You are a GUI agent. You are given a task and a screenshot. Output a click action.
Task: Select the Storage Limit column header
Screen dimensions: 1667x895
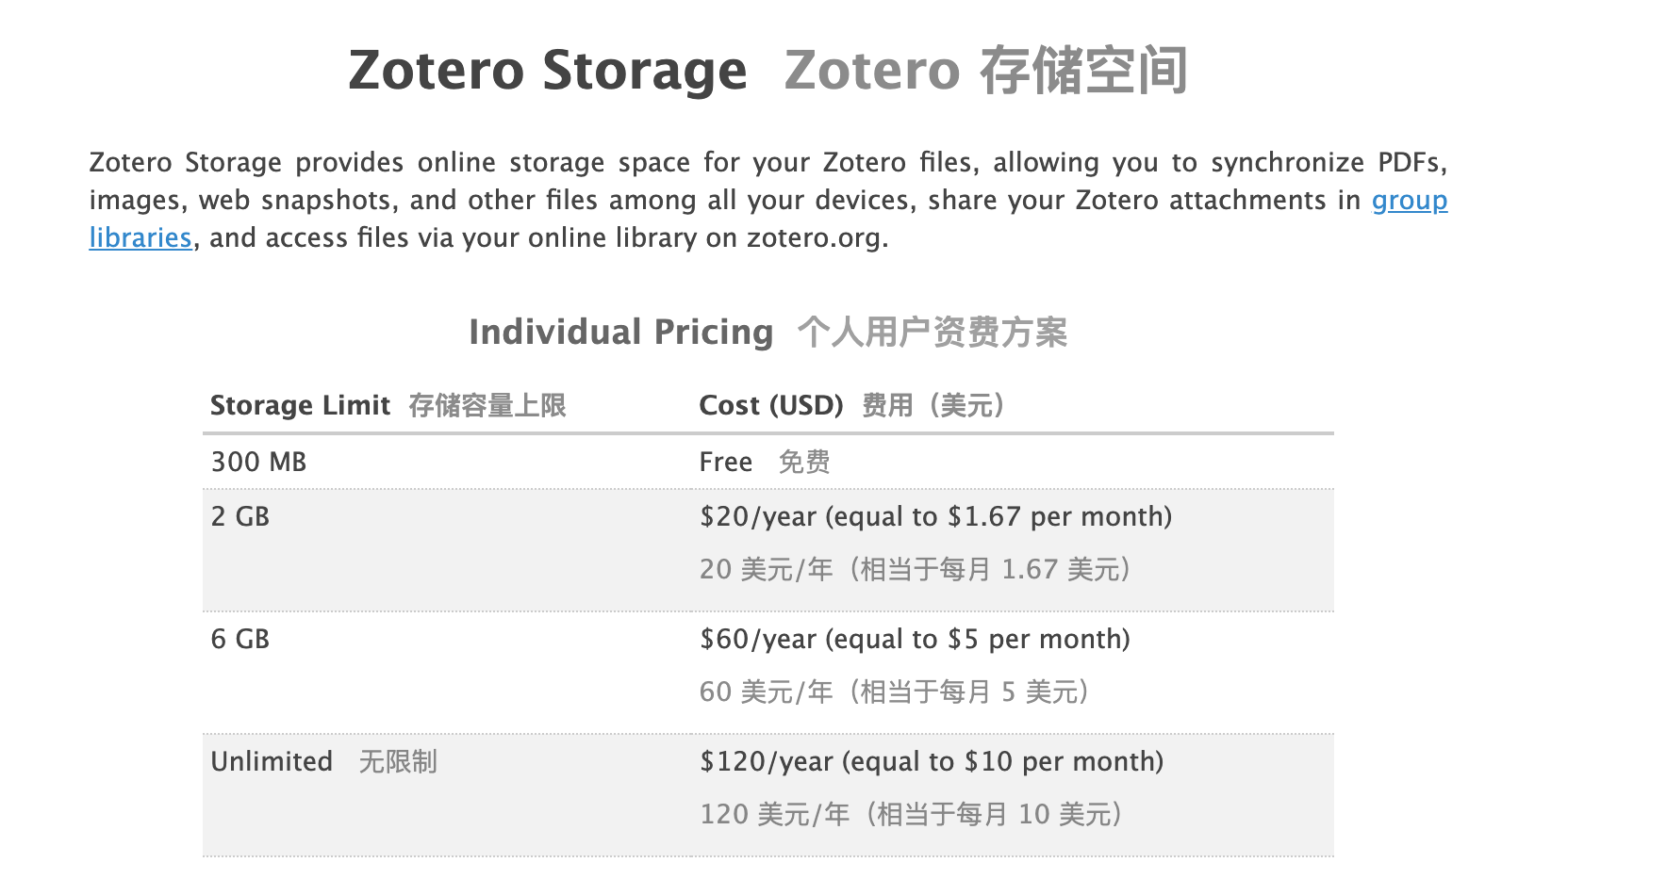300,405
